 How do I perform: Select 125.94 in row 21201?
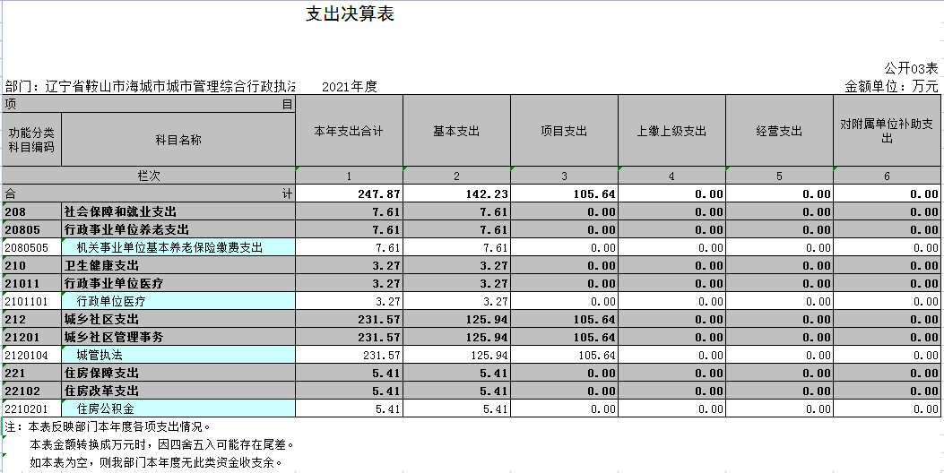point(457,337)
